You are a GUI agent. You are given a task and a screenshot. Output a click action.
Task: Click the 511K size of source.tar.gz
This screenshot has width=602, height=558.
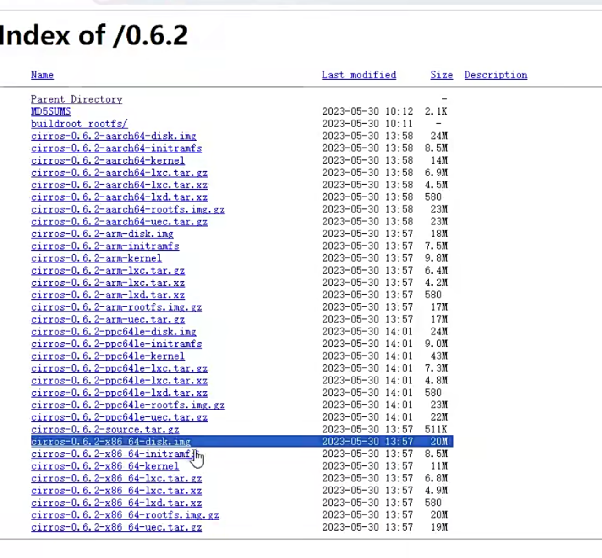pos(436,429)
